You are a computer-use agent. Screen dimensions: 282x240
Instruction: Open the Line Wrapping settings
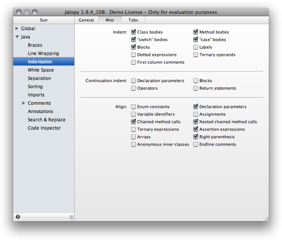tap(44, 53)
